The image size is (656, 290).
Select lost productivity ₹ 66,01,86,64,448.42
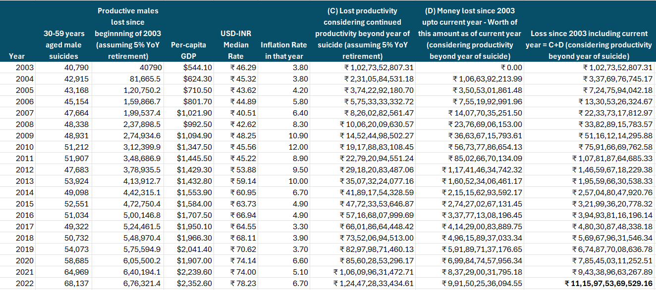coord(377,227)
